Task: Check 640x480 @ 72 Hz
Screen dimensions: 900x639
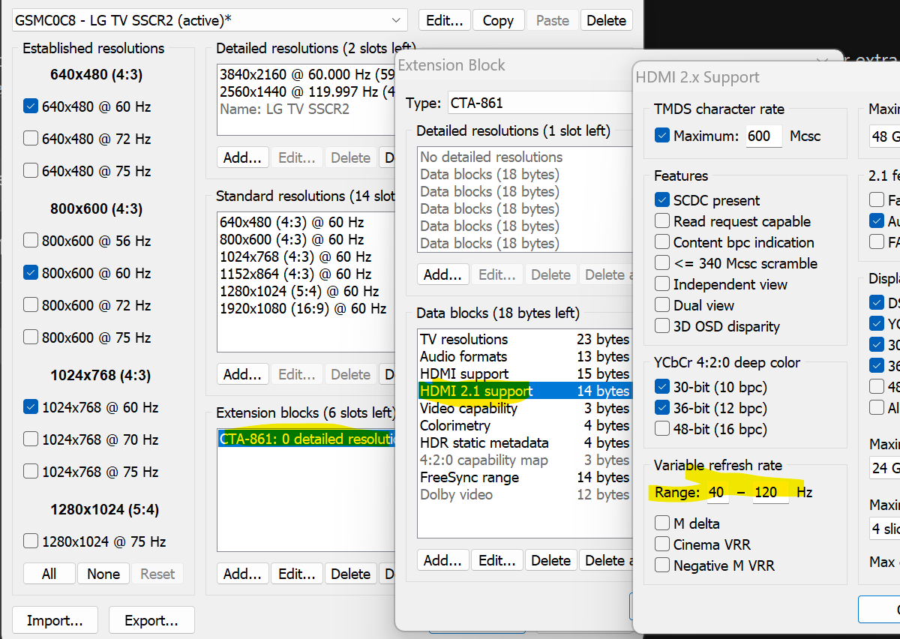Action: point(31,139)
